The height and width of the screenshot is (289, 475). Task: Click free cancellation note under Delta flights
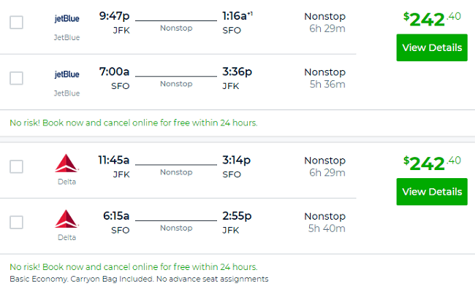coord(134,267)
